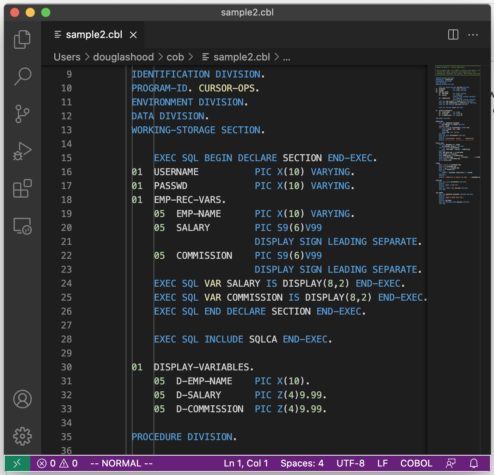Open the Explorer sidebar icon

22,39
